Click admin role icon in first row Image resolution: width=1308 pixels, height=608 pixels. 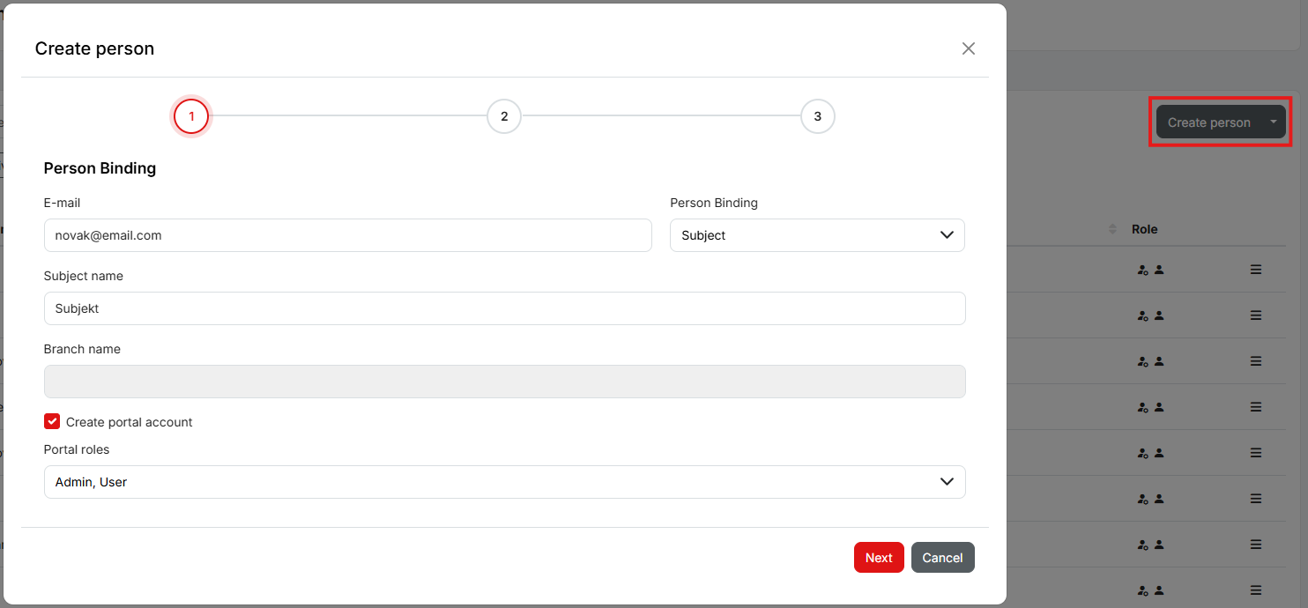pos(1142,271)
